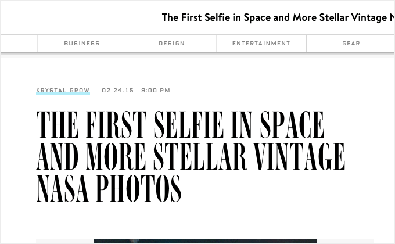Click the dark photo below the headline
The image size is (395, 244).
click(204, 241)
